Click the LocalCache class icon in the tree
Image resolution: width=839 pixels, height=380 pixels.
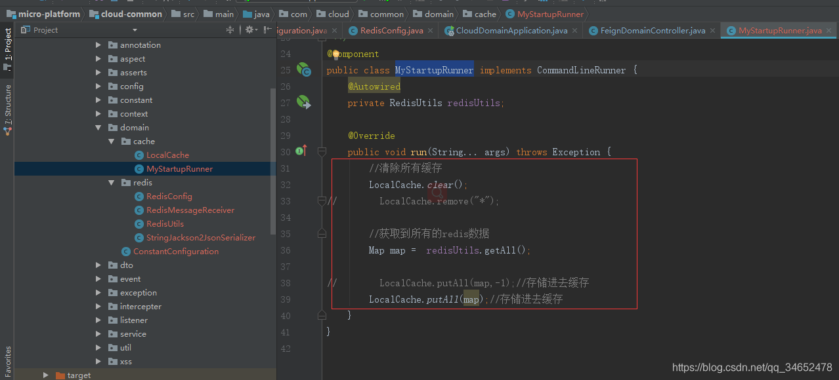tap(139, 155)
